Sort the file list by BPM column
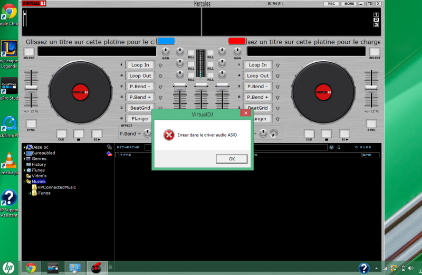The width and height of the screenshot is (422, 275). [371, 155]
